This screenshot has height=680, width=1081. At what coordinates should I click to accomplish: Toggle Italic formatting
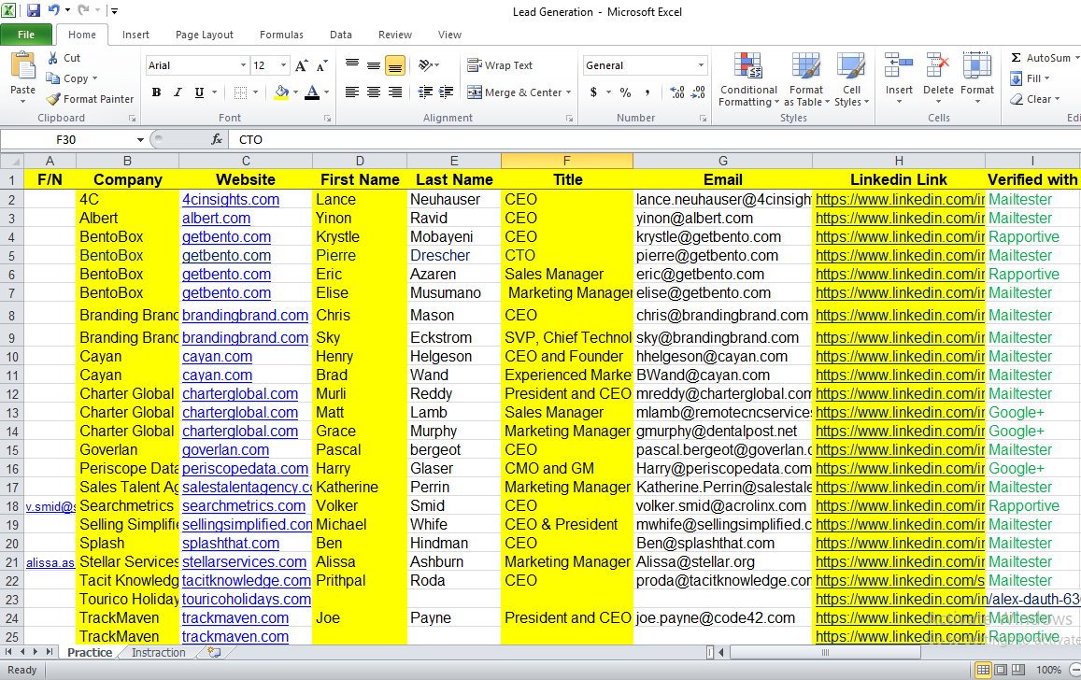click(x=178, y=92)
